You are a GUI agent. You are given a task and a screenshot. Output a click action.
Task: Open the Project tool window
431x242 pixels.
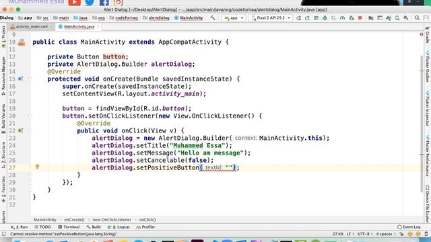(3, 36)
